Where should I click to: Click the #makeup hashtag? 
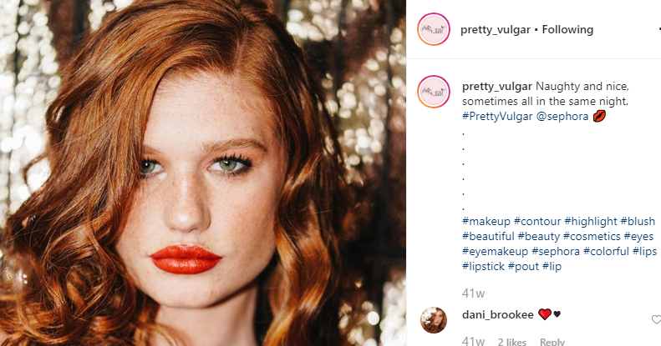pos(486,221)
